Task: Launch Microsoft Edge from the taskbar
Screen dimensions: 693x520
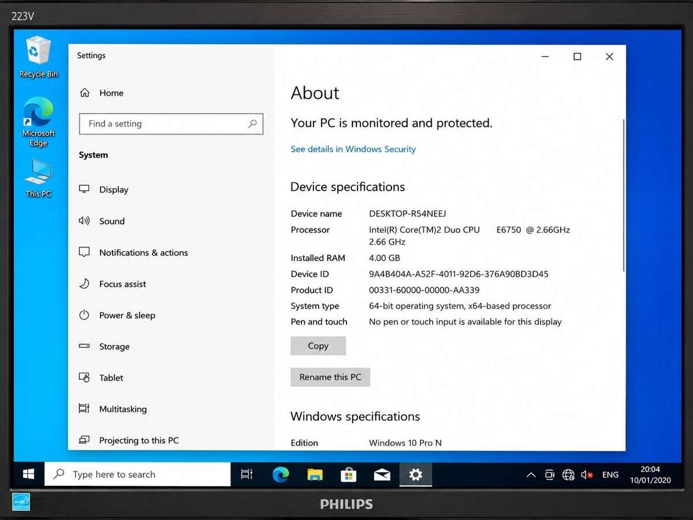Action: pyautogui.click(x=281, y=474)
